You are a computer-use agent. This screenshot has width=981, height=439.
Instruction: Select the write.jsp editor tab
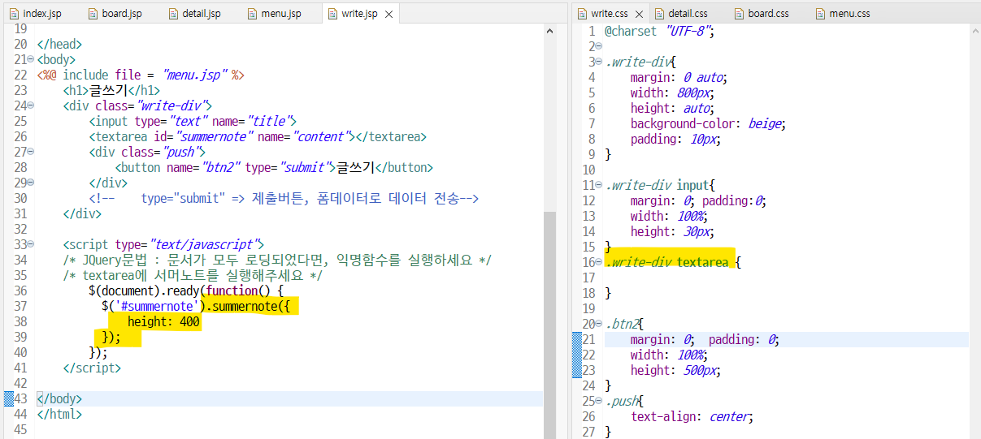click(359, 14)
